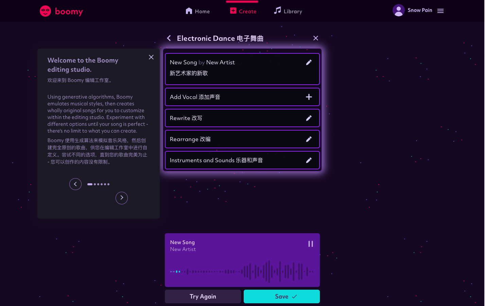The height and width of the screenshot is (306, 485).
Task: Open the Rearrange 改编 editing tool
Action: (309, 139)
